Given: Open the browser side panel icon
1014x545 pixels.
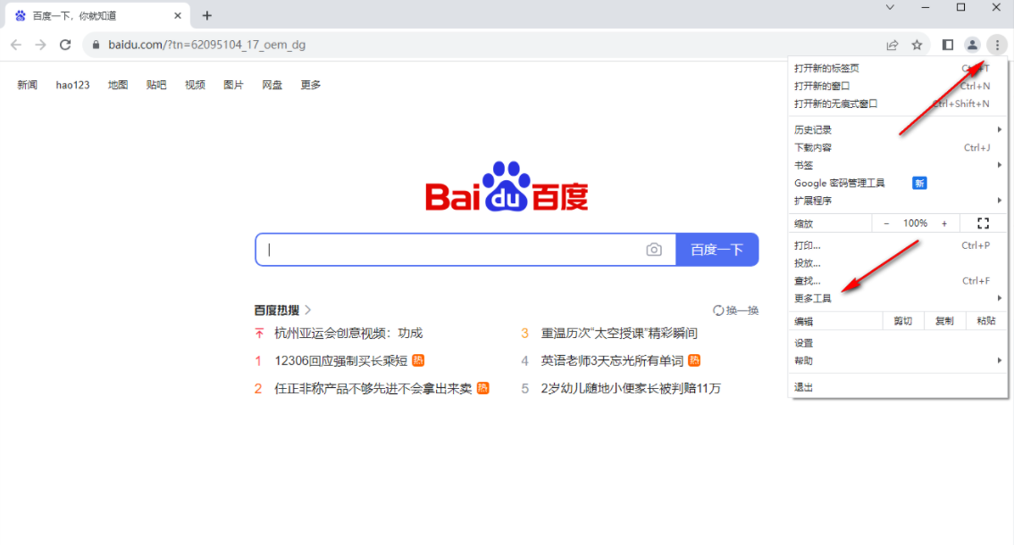Looking at the screenshot, I should tap(947, 45).
